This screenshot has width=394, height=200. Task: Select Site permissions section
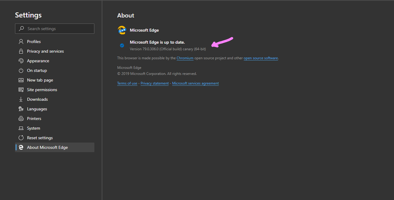[55, 90]
